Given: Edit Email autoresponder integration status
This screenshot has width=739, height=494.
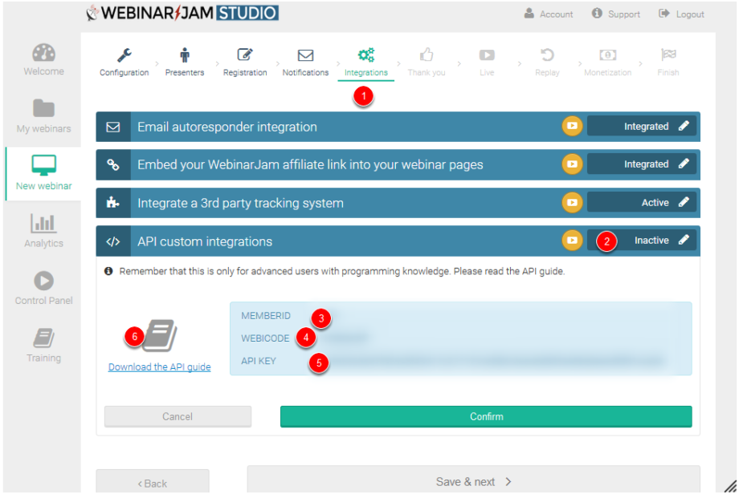Looking at the screenshot, I should tap(642, 126).
